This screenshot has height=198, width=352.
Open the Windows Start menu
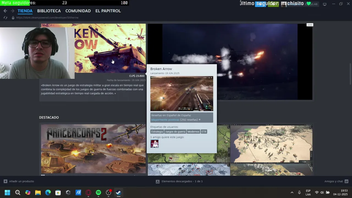click(7, 193)
